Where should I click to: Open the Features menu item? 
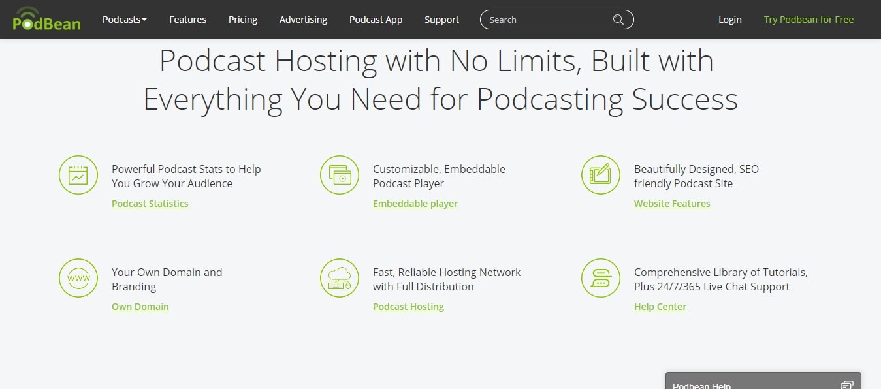pyautogui.click(x=188, y=20)
